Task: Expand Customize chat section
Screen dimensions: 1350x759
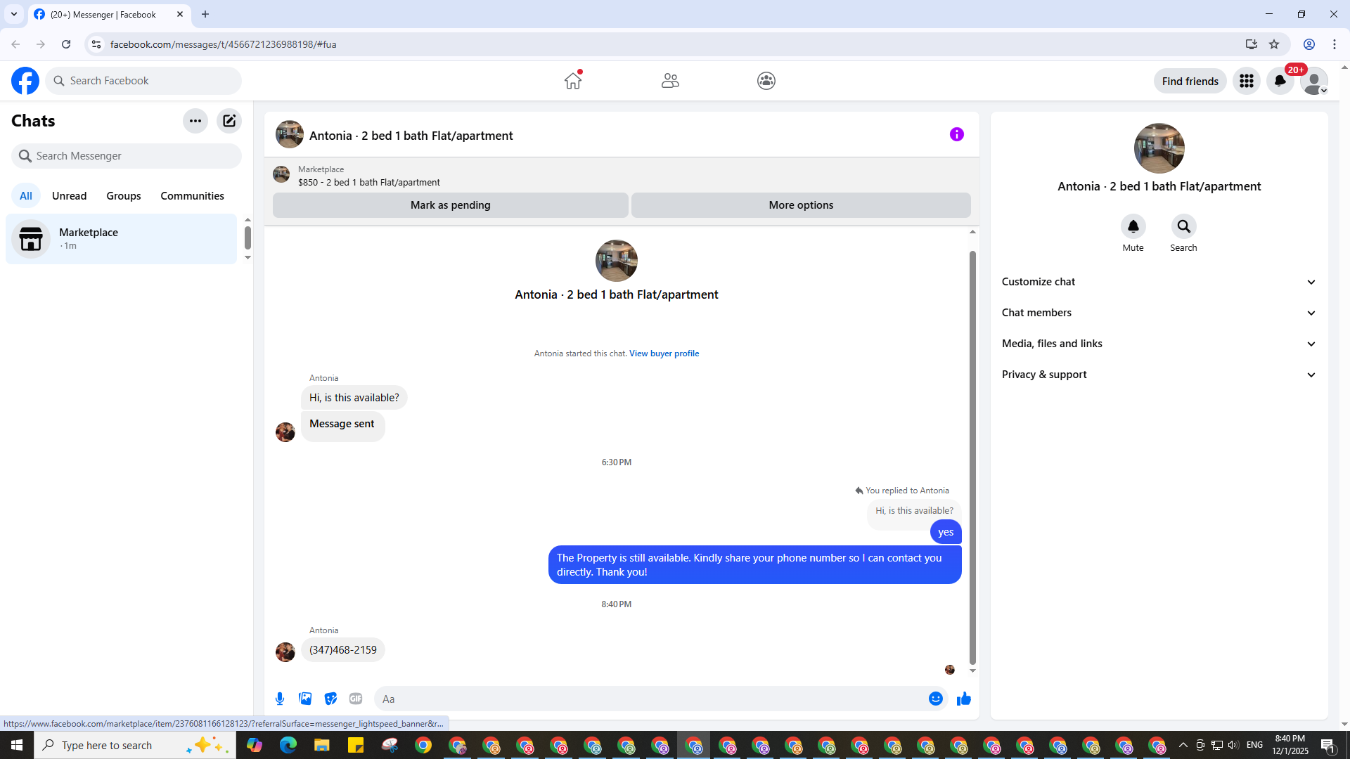Action: [1159, 282]
